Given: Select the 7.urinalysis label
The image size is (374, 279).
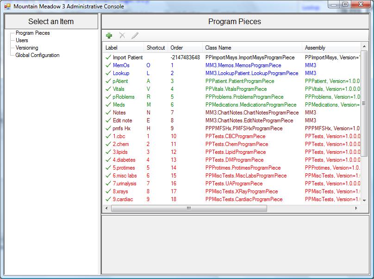Looking at the screenshot, I should click(x=124, y=184).
